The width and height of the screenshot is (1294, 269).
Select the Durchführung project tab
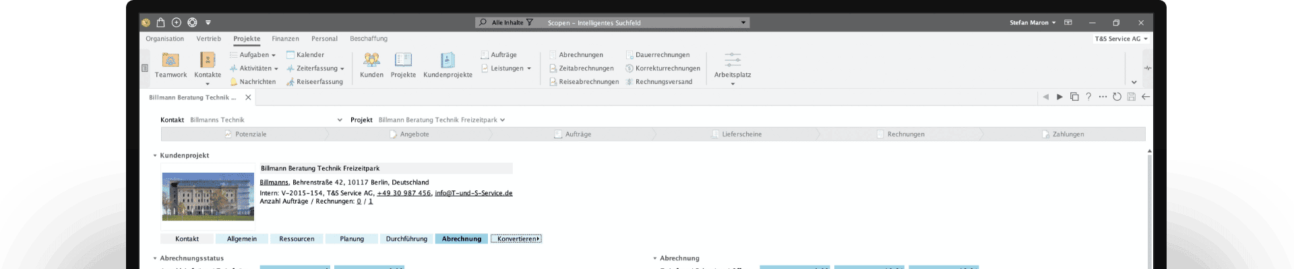[406, 239]
